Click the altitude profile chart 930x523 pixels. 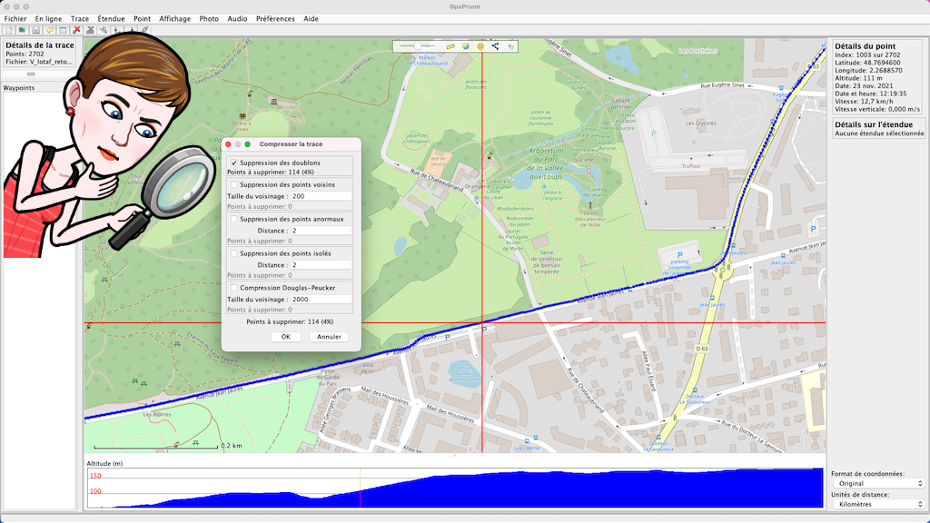point(455,488)
